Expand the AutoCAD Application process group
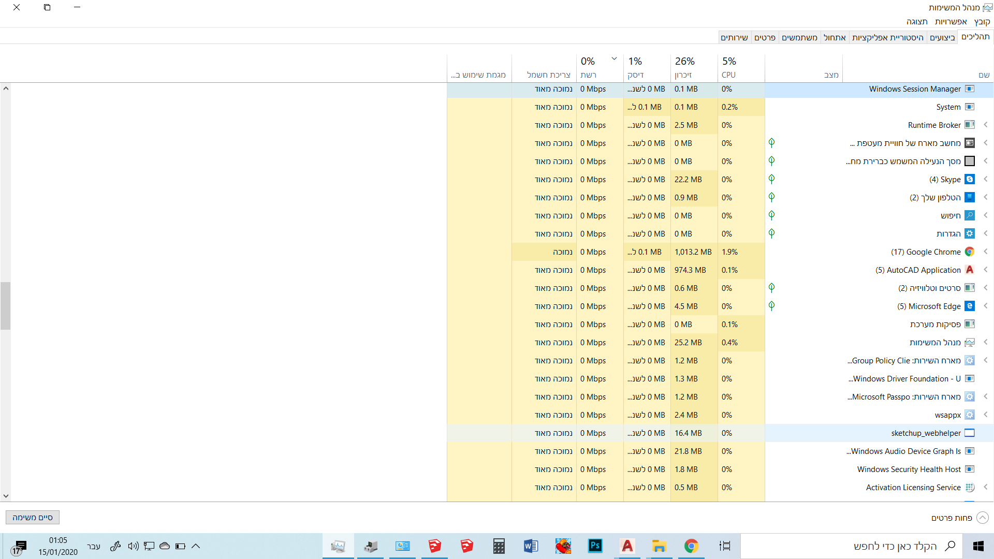The width and height of the screenshot is (994, 559). (x=986, y=270)
